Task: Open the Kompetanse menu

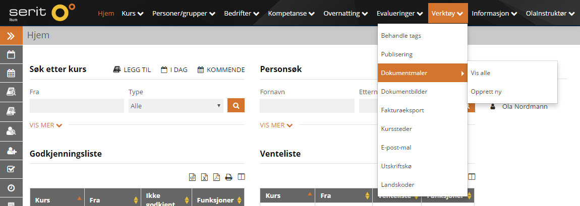Action: point(292,13)
